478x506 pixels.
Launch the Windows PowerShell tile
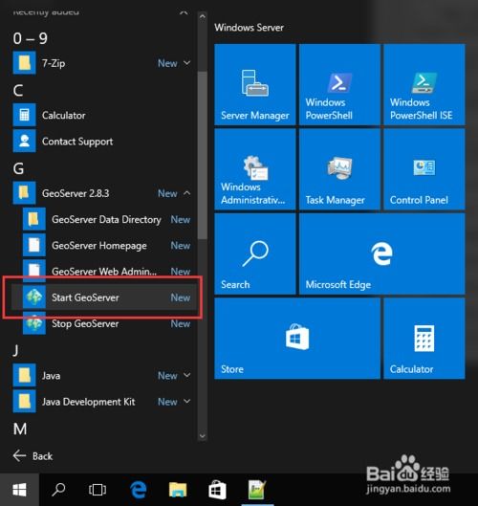pos(339,84)
